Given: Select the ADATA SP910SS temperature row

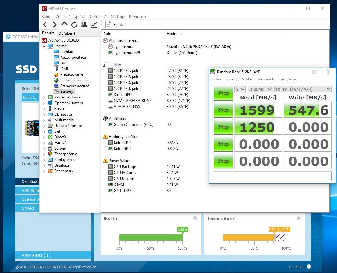Looking at the screenshot, I should coord(148,107).
